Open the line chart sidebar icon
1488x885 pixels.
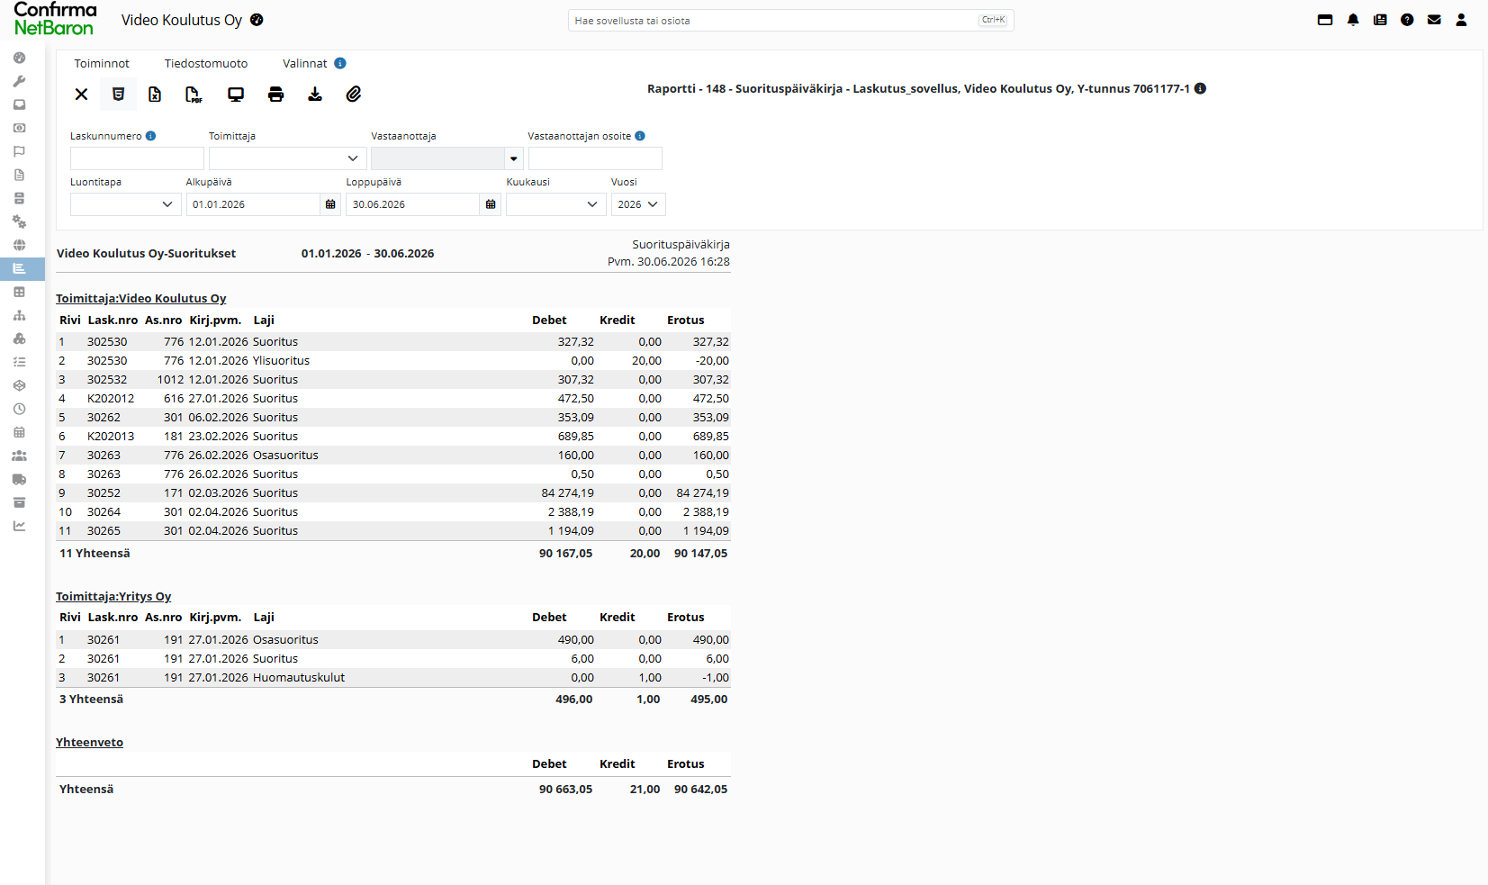(19, 526)
